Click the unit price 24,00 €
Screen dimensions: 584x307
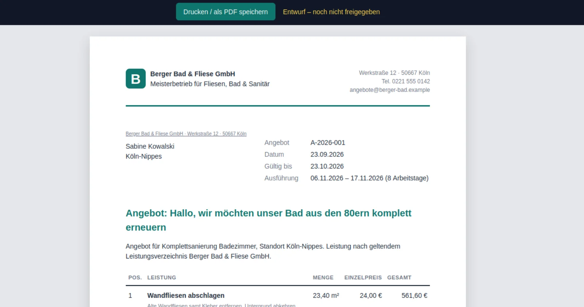click(x=371, y=296)
